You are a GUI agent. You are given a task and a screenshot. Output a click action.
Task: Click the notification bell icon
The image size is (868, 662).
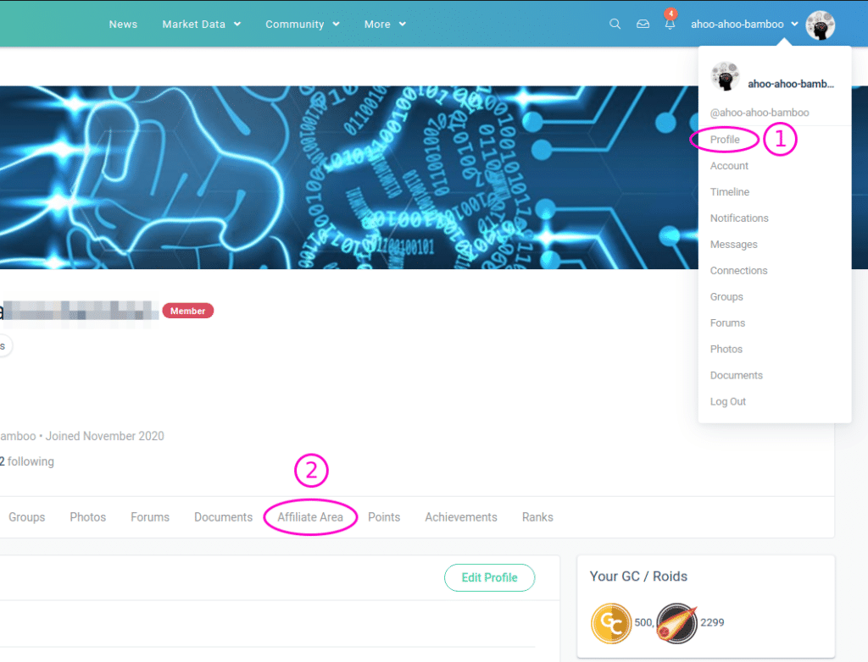pyautogui.click(x=670, y=25)
